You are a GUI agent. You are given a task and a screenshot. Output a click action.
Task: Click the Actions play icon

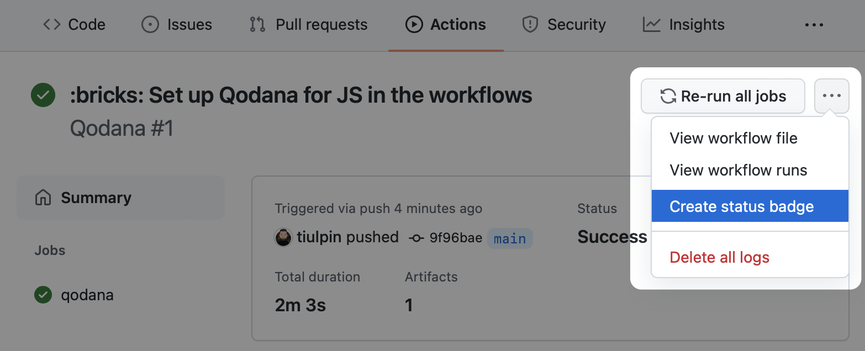click(x=414, y=25)
